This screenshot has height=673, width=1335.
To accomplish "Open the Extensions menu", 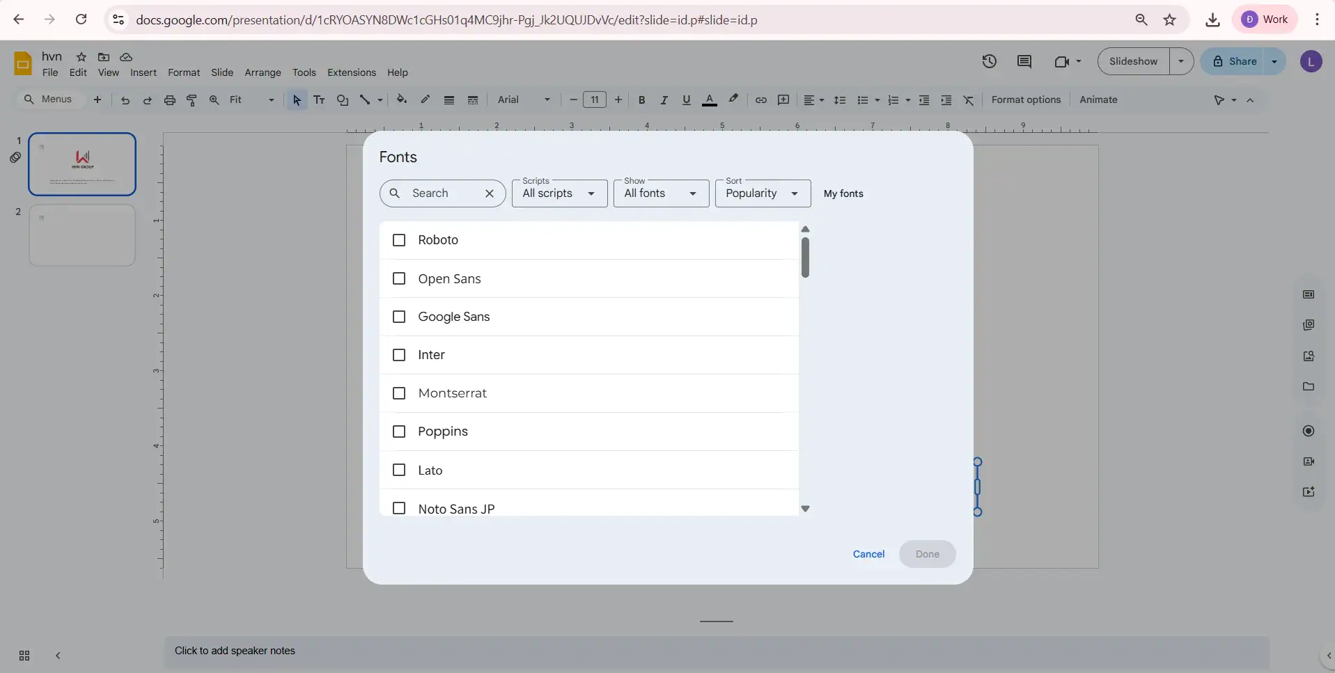I will click(x=352, y=72).
